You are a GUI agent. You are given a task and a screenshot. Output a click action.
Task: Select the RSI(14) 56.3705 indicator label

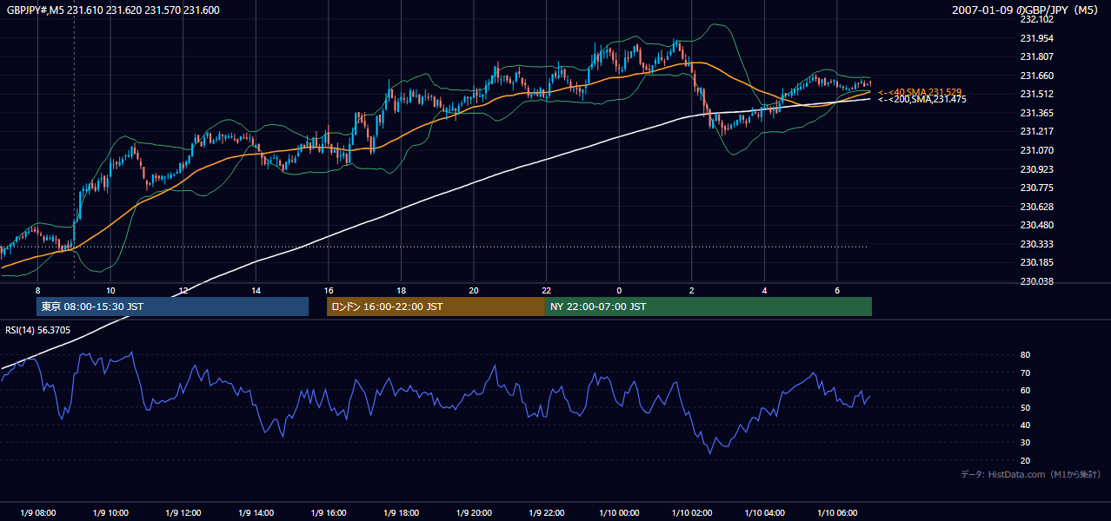38,330
